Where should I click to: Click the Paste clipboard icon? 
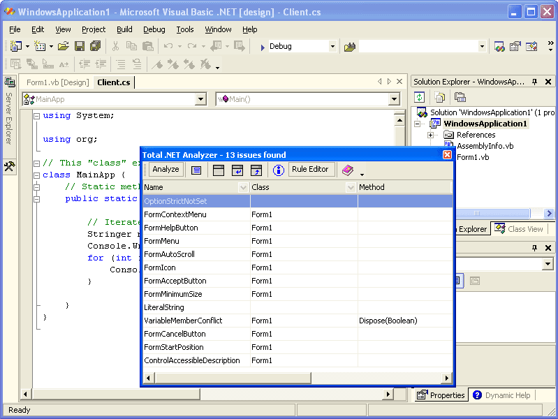(x=147, y=46)
